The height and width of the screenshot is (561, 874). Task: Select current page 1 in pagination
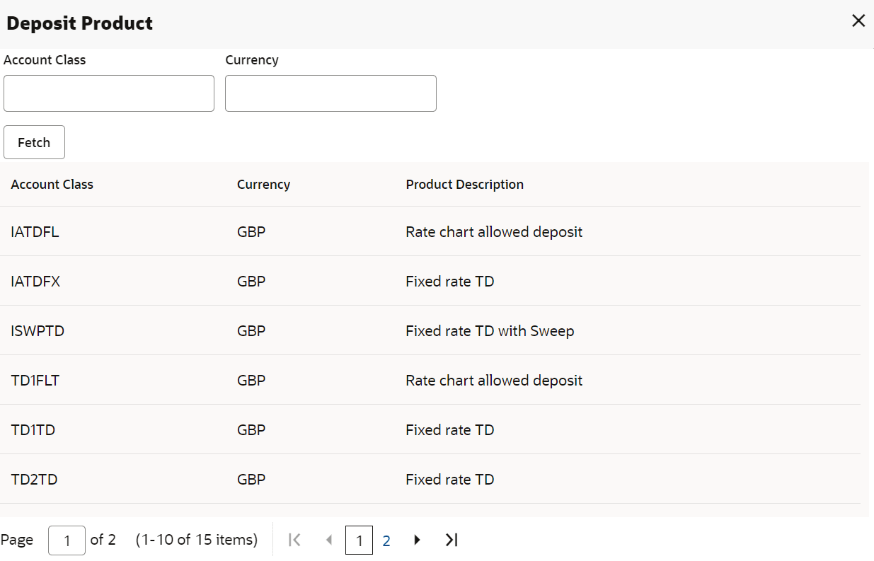(x=359, y=540)
